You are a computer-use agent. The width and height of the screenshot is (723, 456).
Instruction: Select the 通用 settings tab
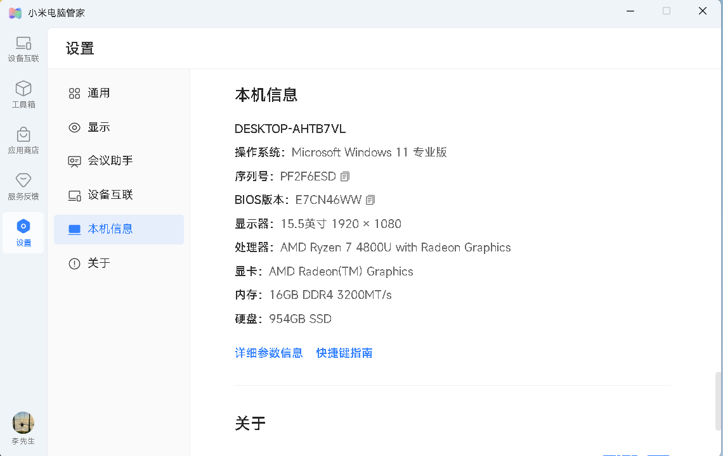(119, 93)
